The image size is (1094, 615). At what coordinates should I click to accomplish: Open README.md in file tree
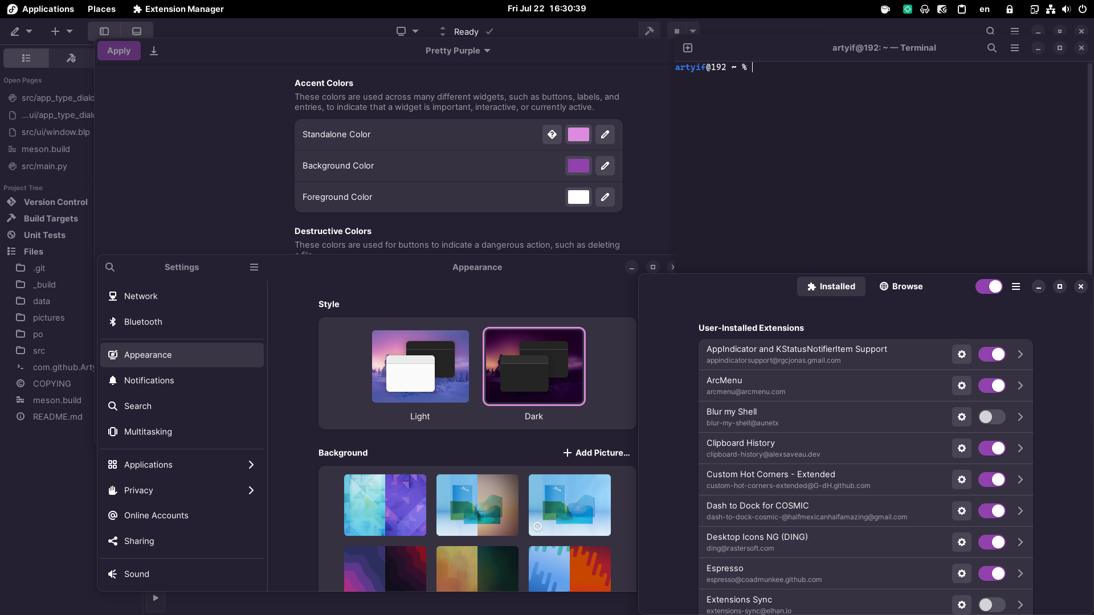[58, 417]
